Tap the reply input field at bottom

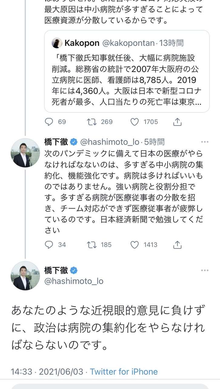110,386
